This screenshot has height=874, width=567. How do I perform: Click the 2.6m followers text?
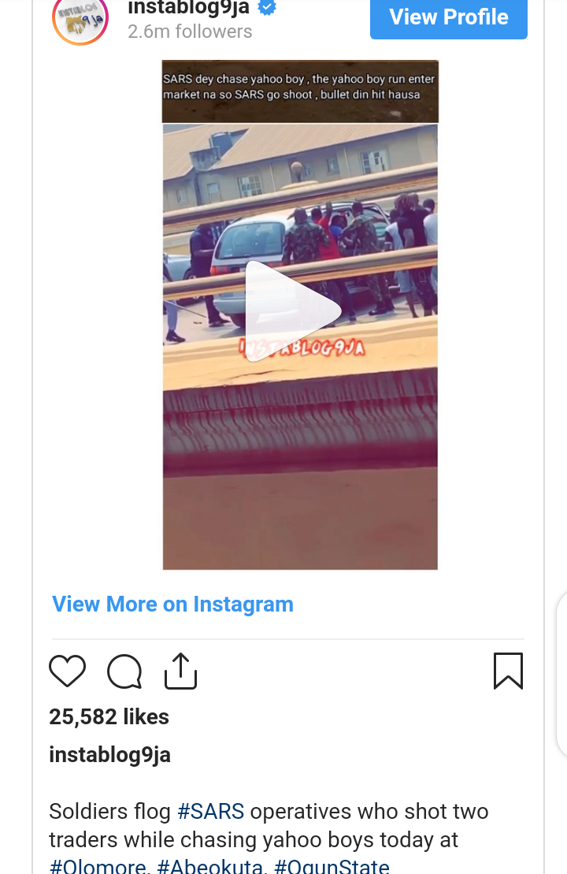tap(190, 32)
